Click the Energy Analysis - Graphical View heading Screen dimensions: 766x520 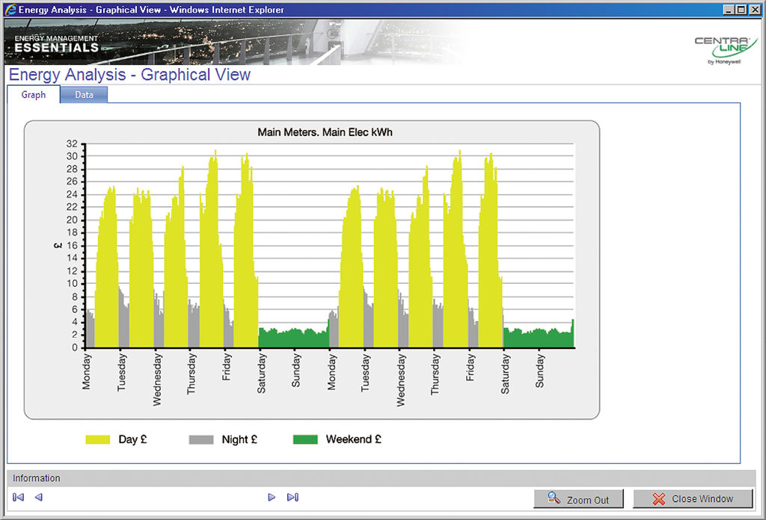(129, 75)
